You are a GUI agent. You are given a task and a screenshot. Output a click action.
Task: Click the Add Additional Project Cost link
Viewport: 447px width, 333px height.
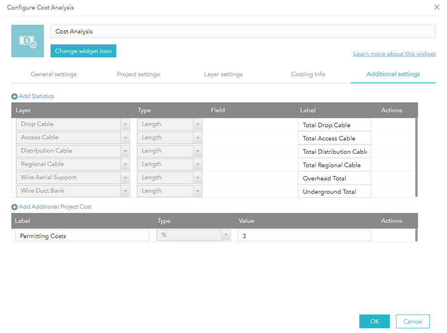pyautogui.click(x=55, y=207)
